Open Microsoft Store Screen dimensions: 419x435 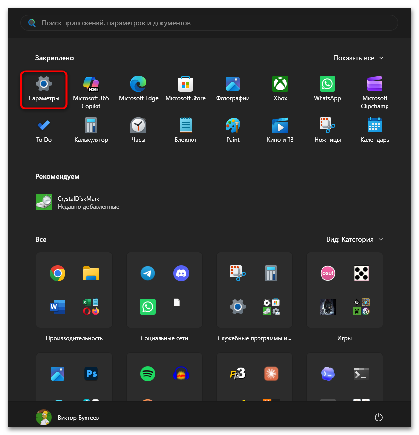click(186, 89)
